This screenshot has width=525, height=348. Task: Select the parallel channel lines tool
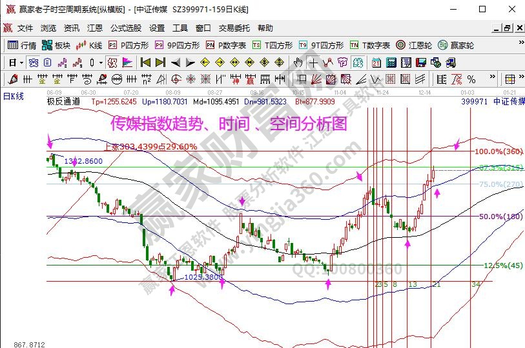tap(420, 79)
